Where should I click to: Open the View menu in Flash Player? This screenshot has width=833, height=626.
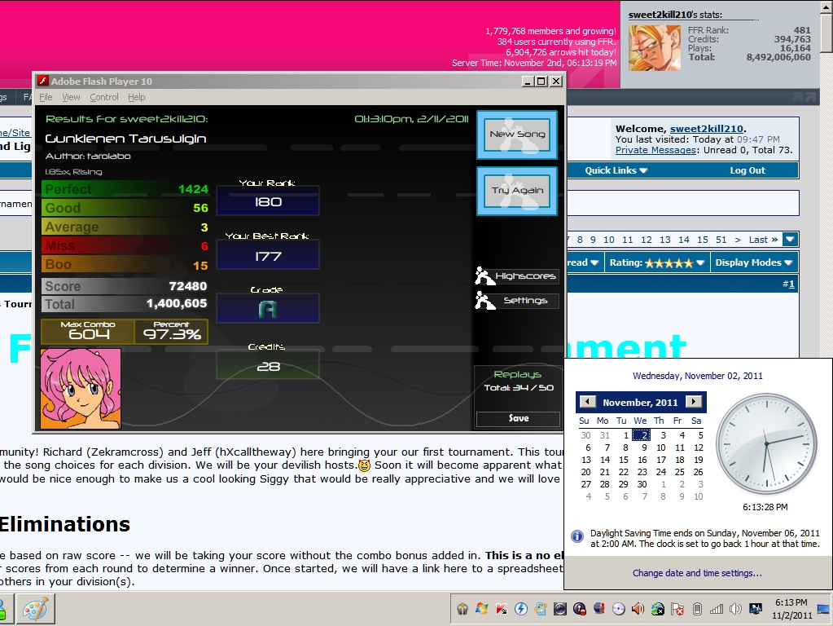[x=71, y=97]
